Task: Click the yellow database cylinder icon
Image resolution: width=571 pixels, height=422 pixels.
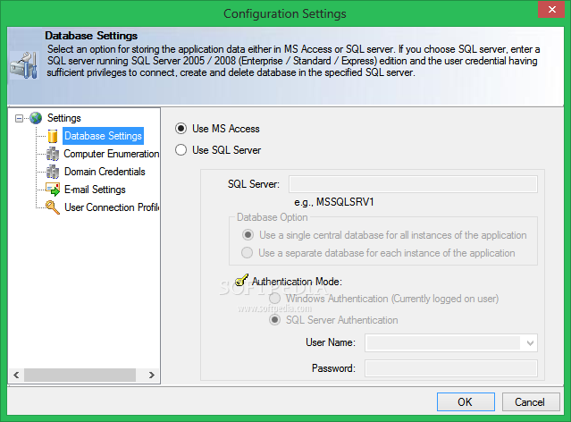Action: (x=53, y=136)
